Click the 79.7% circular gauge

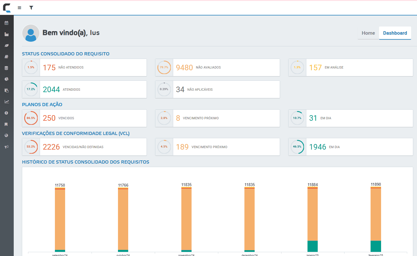pyautogui.click(x=164, y=67)
